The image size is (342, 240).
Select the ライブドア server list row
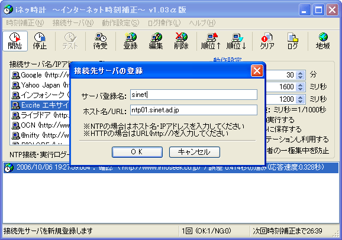click(x=40, y=115)
